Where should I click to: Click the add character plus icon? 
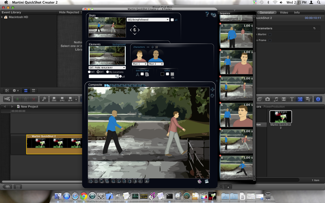152,47
